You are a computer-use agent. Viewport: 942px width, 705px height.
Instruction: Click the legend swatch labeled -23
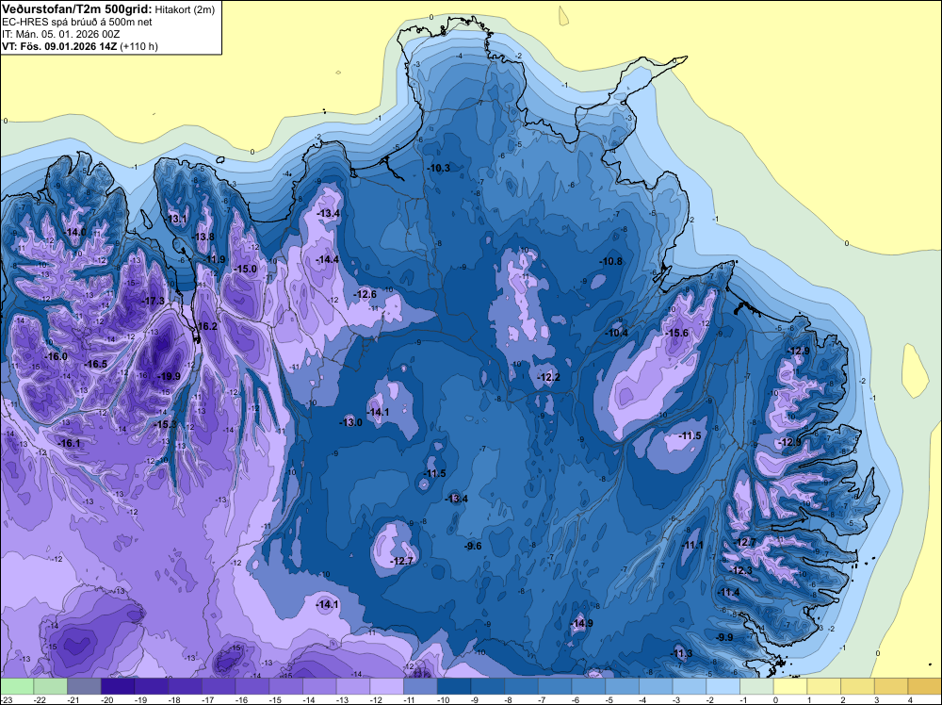(17, 686)
